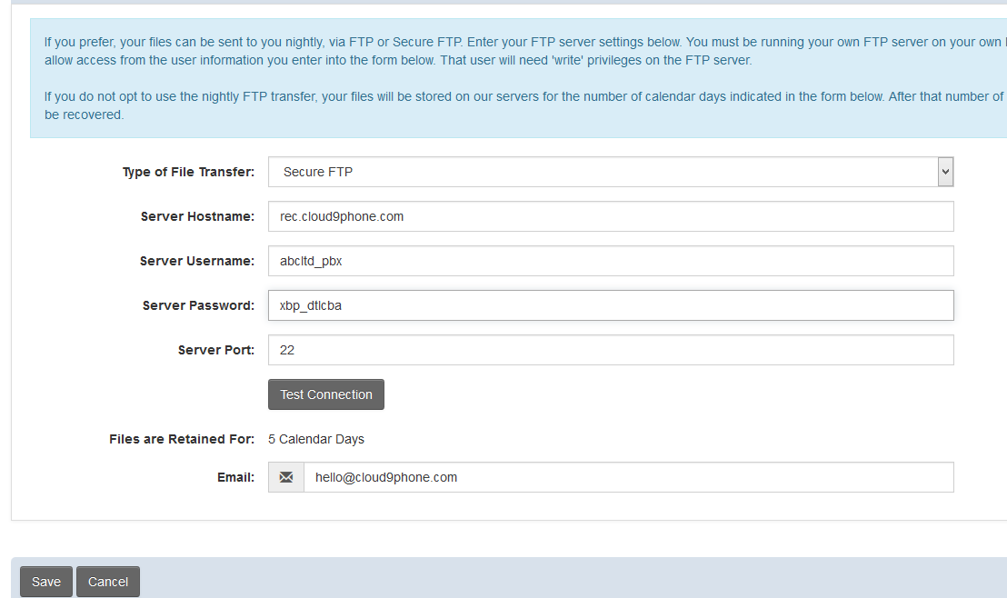The height and width of the screenshot is (598, 1007).
Task: Test the FTP connection
Action: pyautogui.click(x=326, y=394)
